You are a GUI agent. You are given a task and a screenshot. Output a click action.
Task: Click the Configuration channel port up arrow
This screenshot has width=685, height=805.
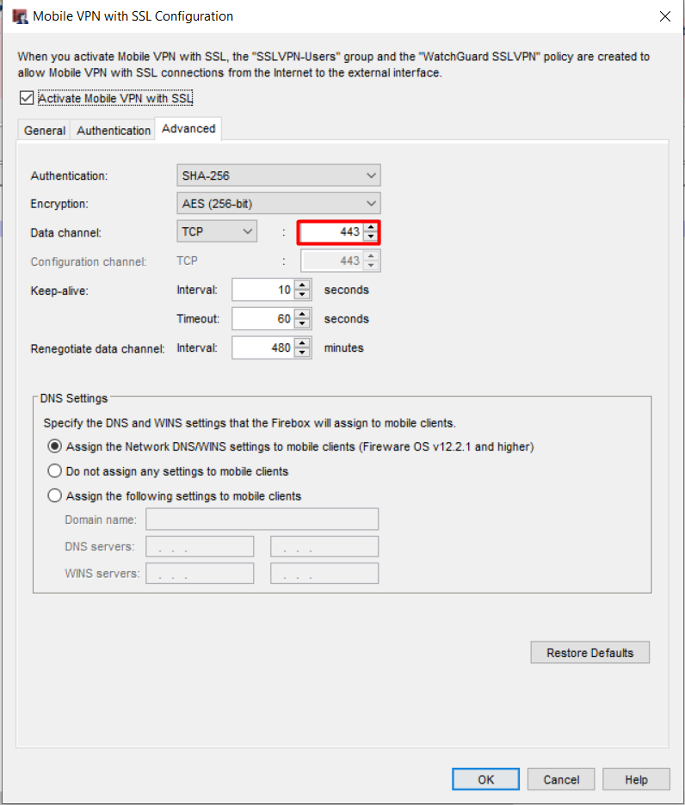click(371, 255)
